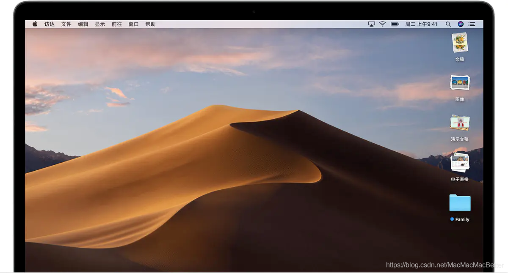
Task: Open the 显示 menu
Action: pos(100,24)
